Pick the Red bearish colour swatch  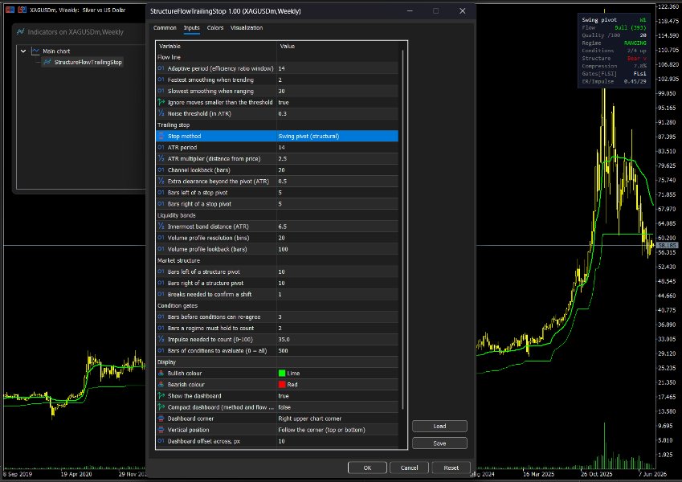282,385
